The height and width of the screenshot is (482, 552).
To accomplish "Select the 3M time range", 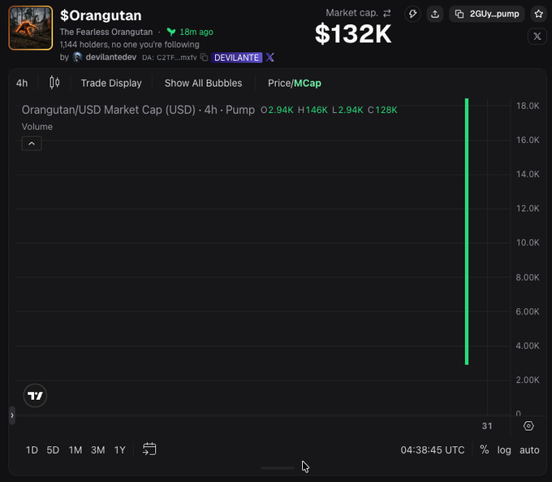I will pos(98,450).
